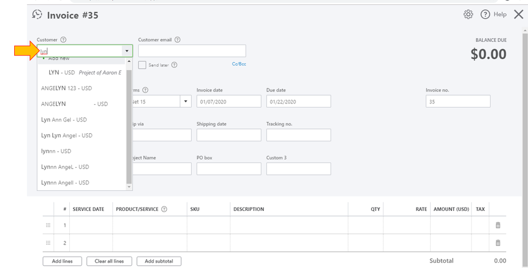Delete line 1 with trash icon
Image resolution: width=528 pixels, height=268 pixels.
click(x=498, y=225)
